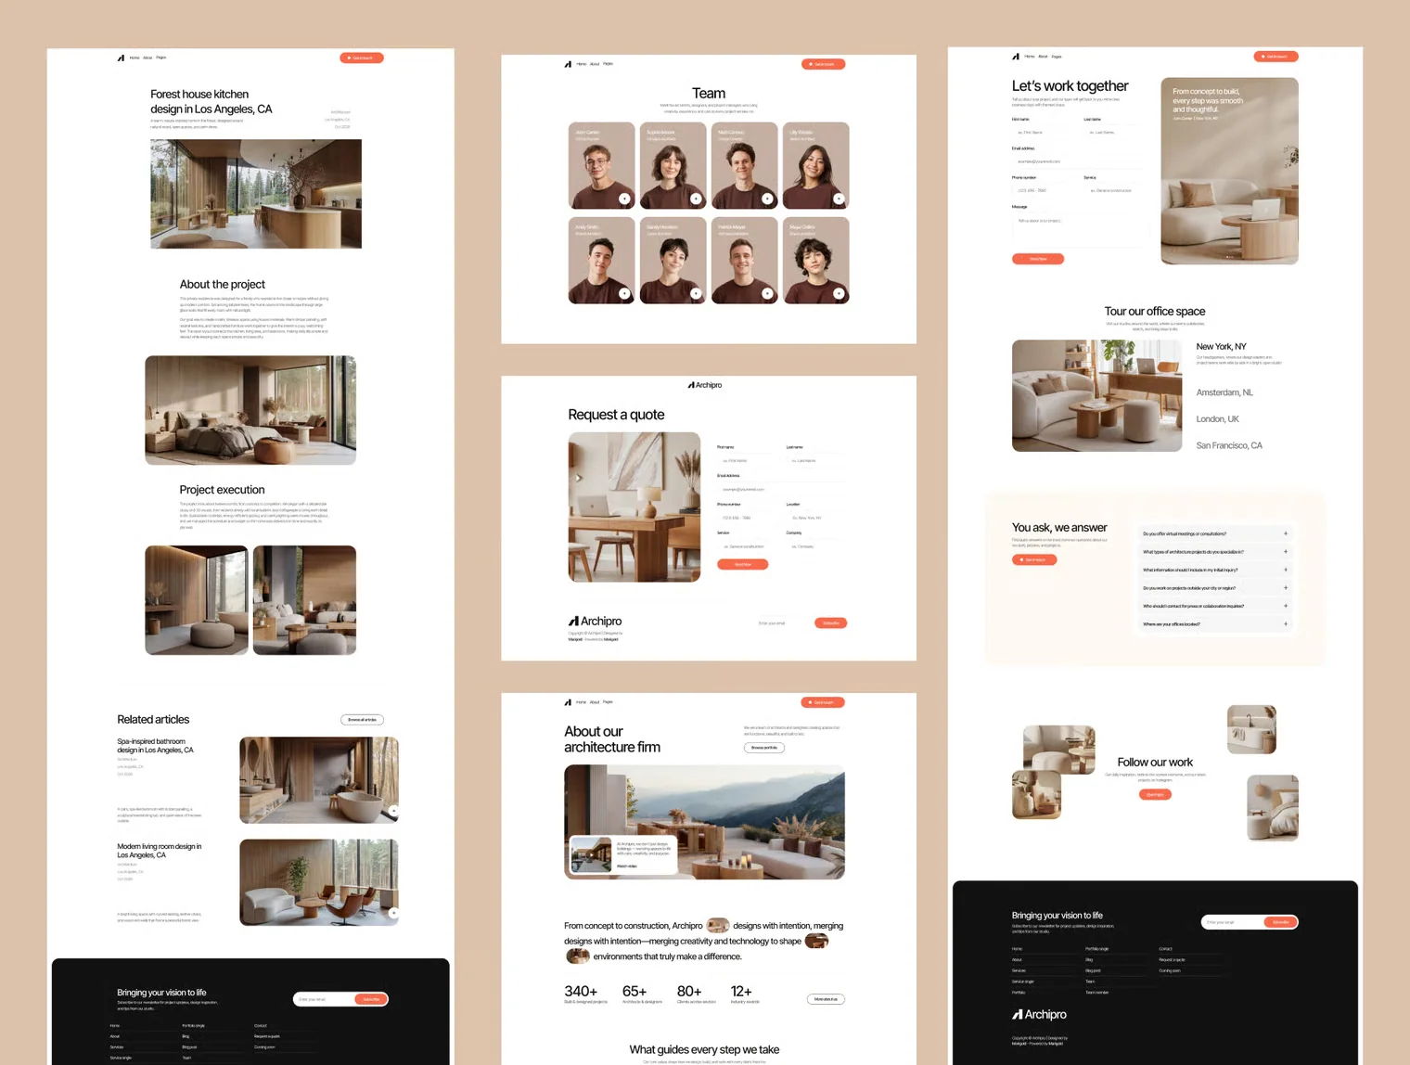Image resolution: width=1410 pixels, height=1065 pixels.
Task: Click the plus icon on Matt Cannon's team card
Action: click(768, 199)
